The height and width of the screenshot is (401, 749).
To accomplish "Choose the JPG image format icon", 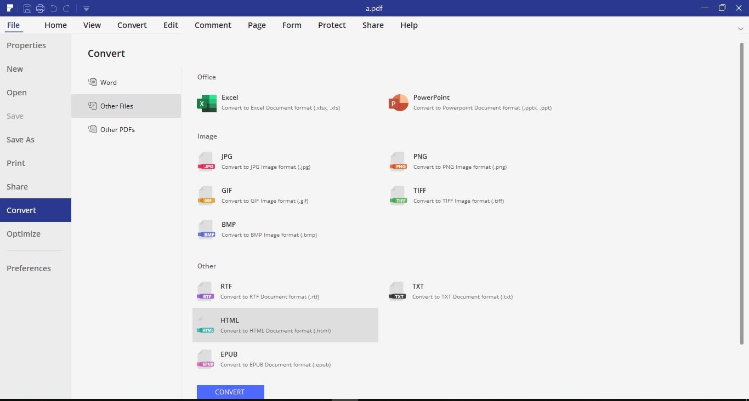I will tap(207, 162).
